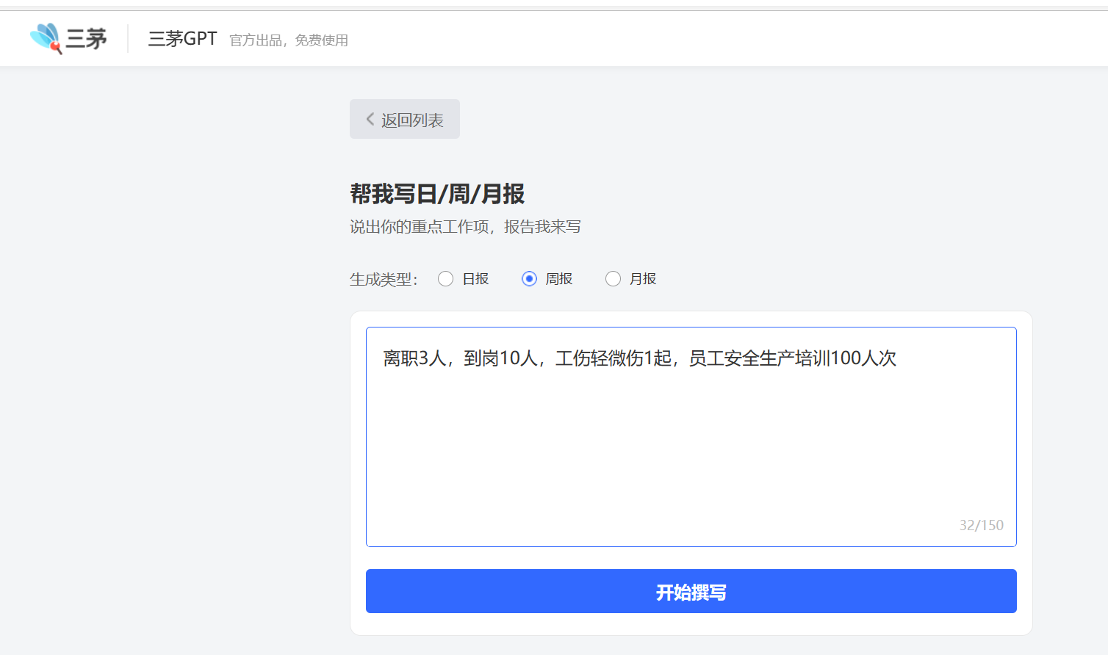Click the 开始撰写 button
The image size is (1108, 655).
point(691,591)
